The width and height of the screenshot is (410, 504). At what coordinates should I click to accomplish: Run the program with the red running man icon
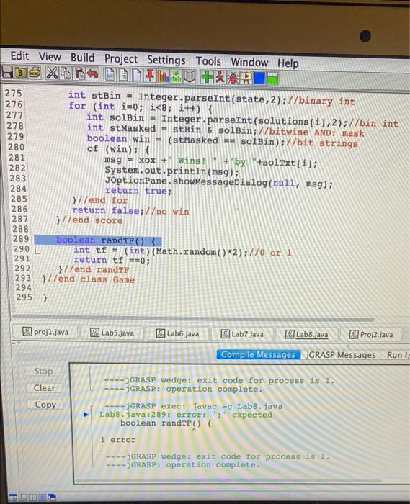(220, 78)
